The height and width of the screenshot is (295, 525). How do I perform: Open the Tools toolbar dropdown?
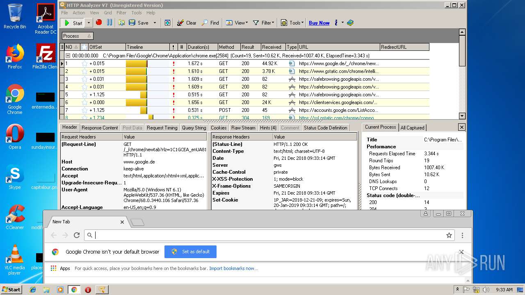tap(292, 23)
